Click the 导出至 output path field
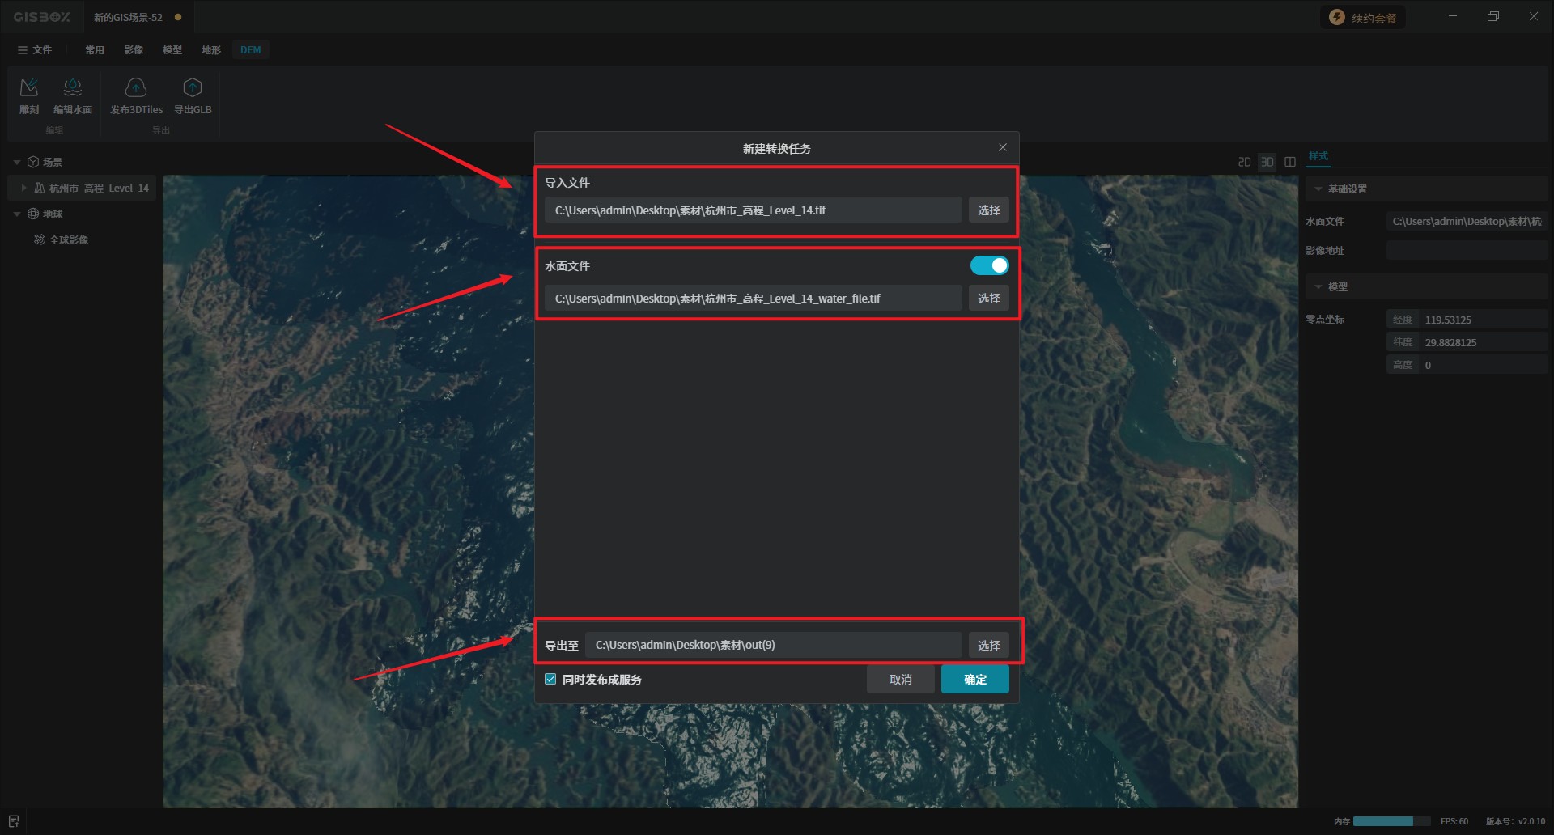 coord(773,645)
